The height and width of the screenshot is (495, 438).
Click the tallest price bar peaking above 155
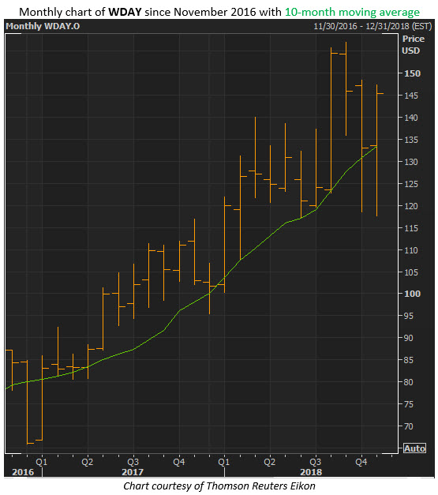pyautogui.click(x=346, y=88)
